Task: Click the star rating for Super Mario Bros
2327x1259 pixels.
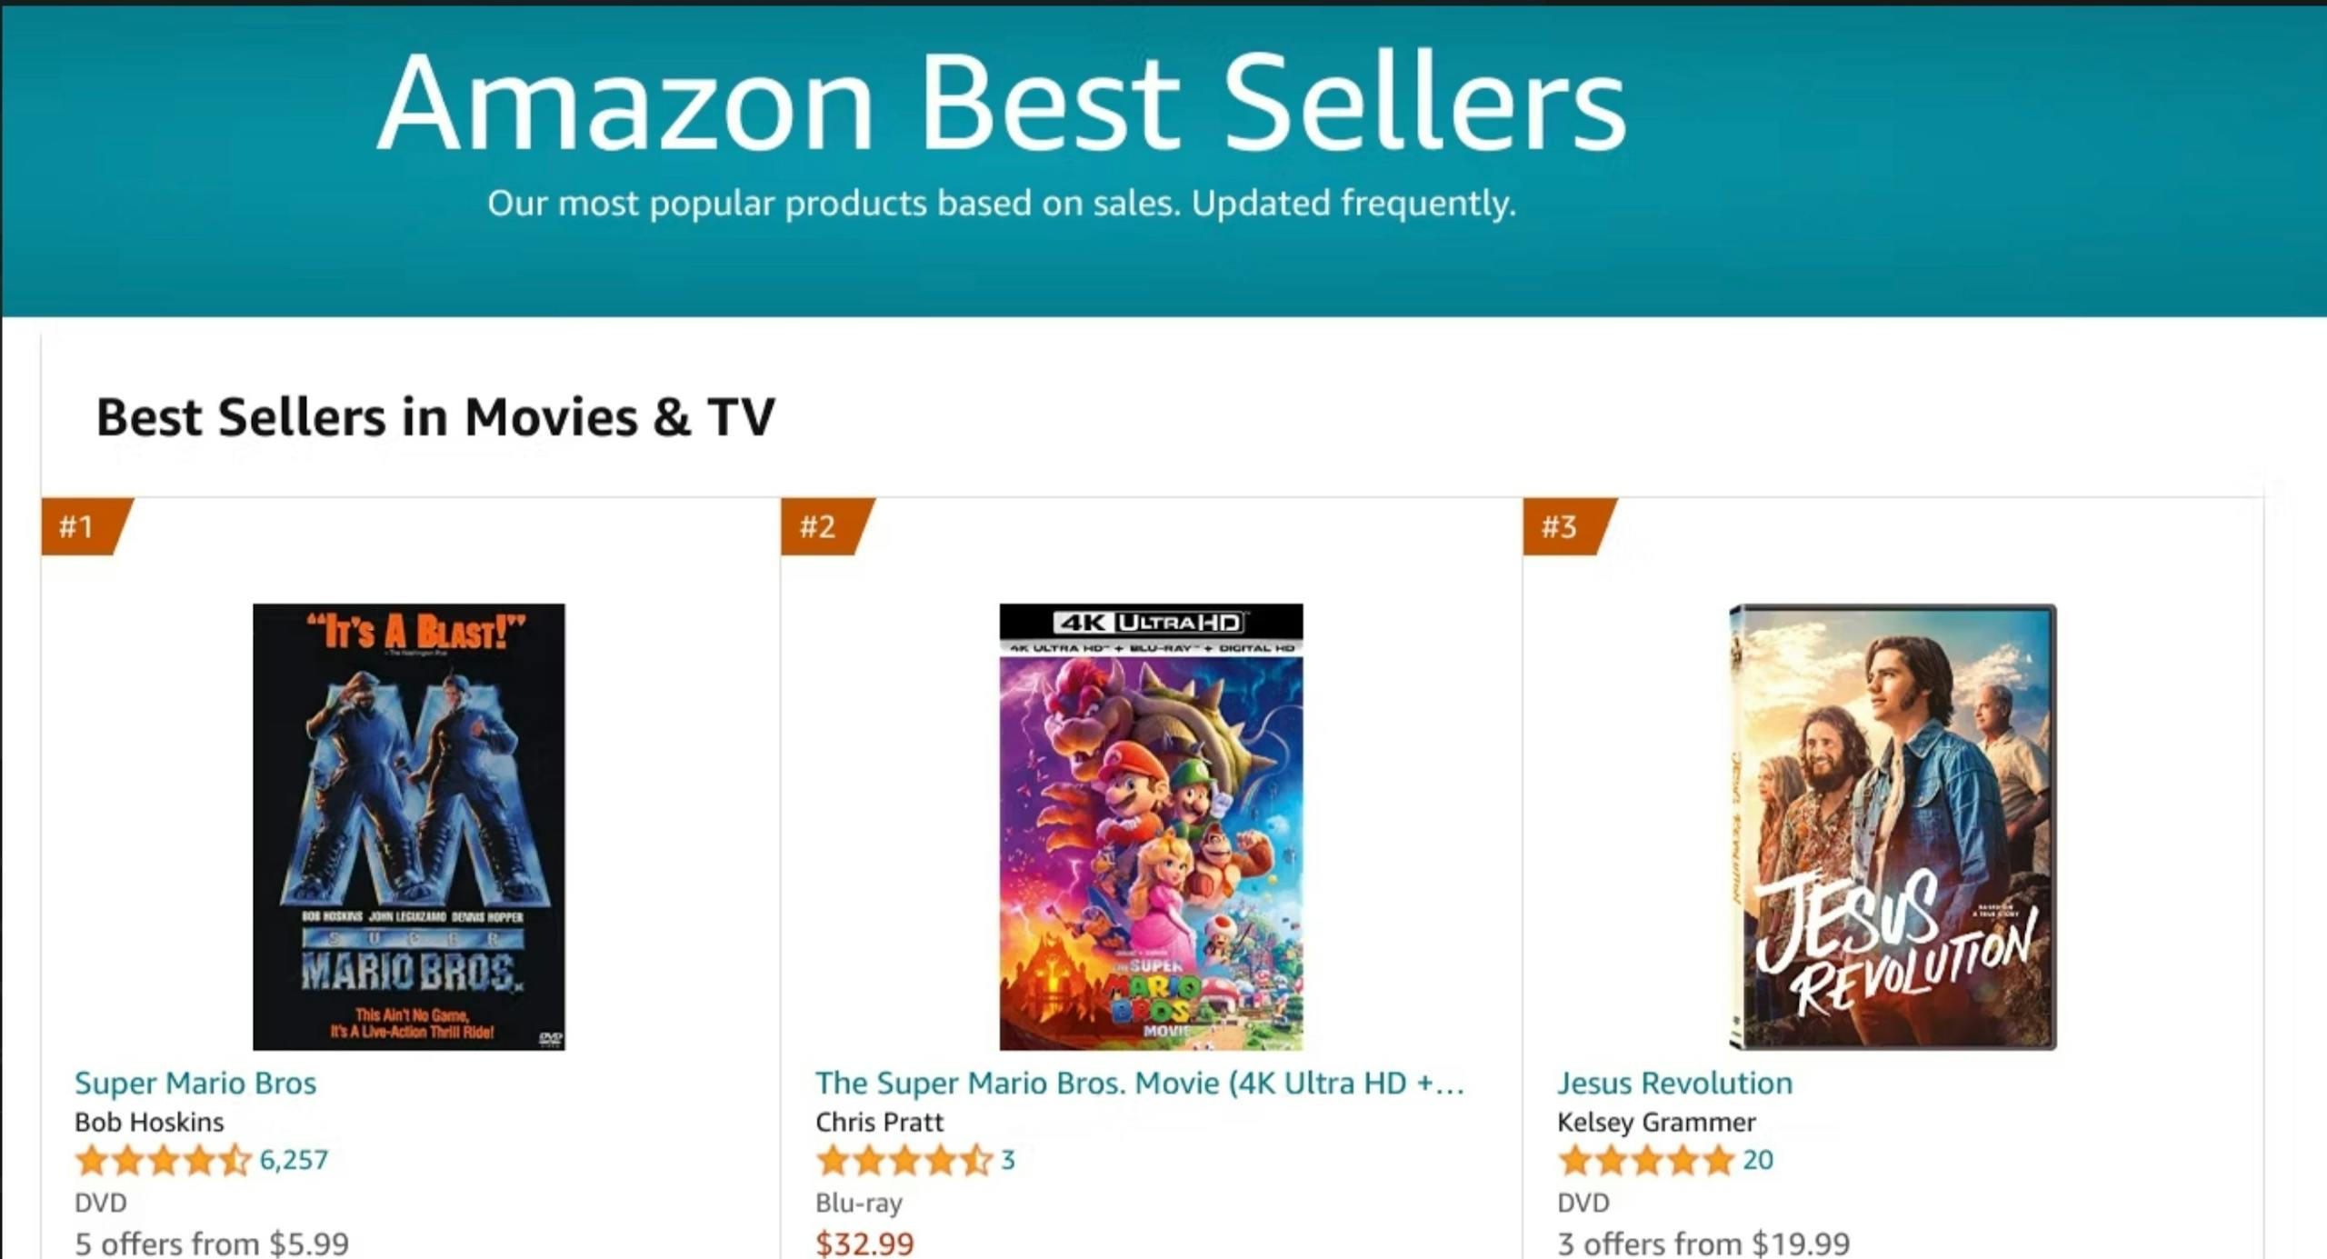Action: point(163,1160)
